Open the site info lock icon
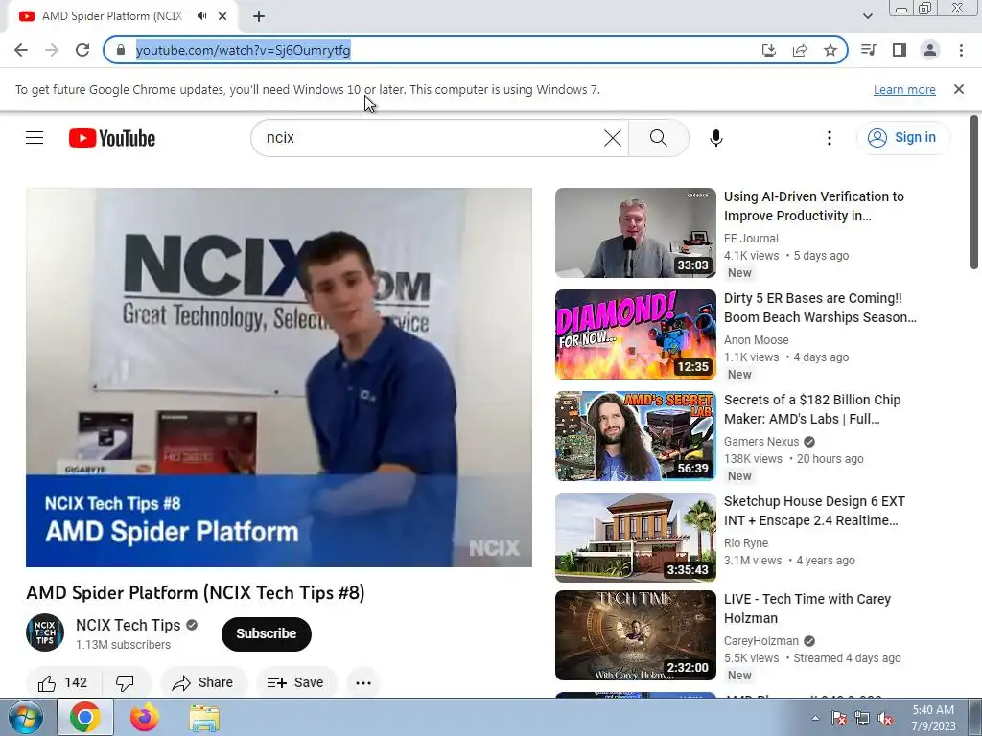Viewport: 982px width, 736px height. click(121, 50)
